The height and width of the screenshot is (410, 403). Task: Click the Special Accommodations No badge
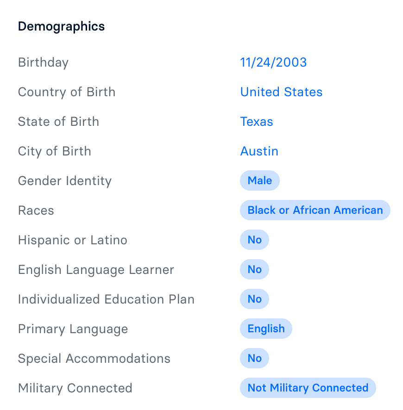click(254, 358)
